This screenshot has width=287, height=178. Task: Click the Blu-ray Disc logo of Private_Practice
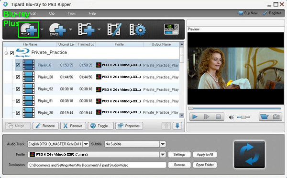pos(22,53)
